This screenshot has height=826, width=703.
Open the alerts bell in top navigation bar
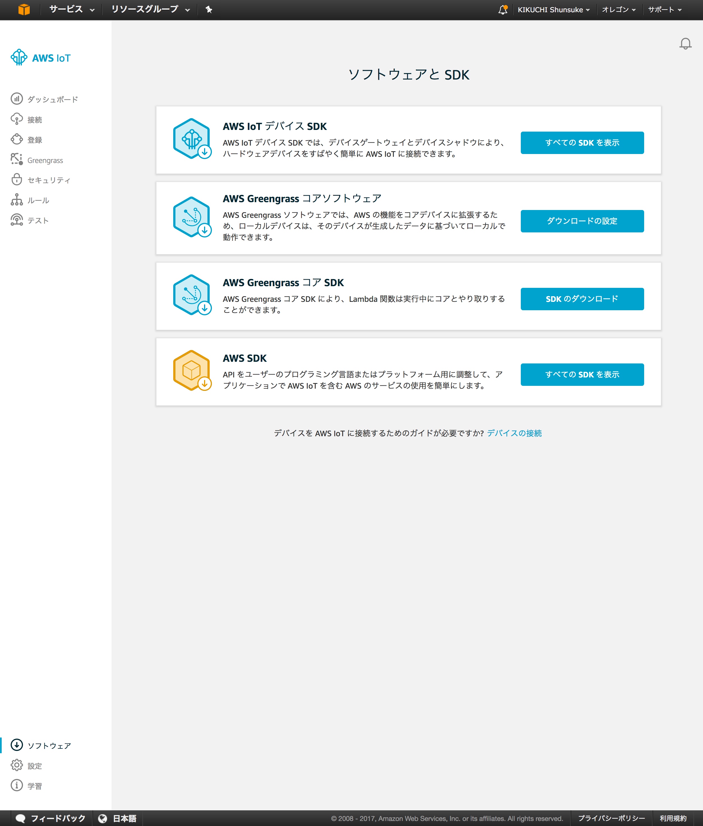click(503, 10)
